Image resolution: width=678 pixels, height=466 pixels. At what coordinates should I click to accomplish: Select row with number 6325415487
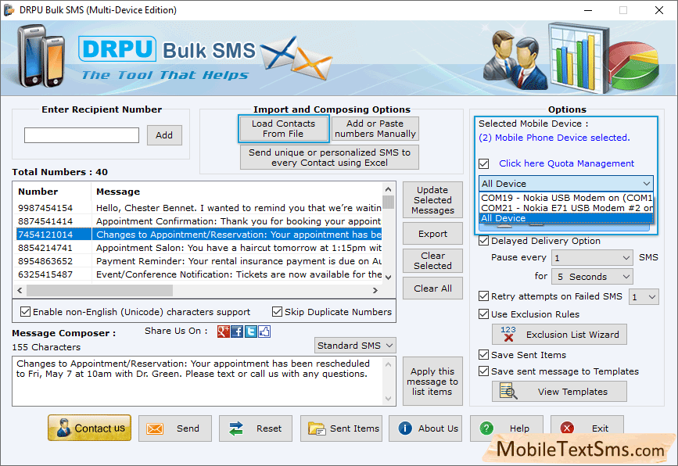click(x=199, y=274)
